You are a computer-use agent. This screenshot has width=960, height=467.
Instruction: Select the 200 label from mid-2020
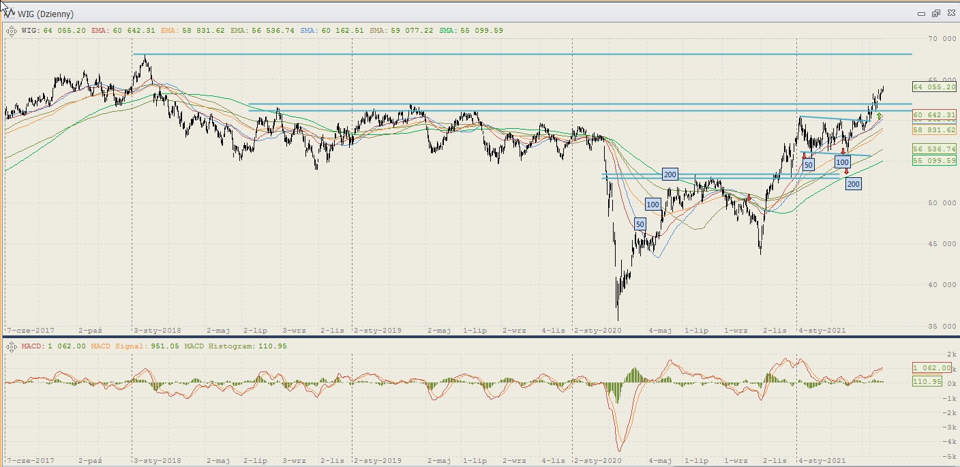[x=670, y=175]
